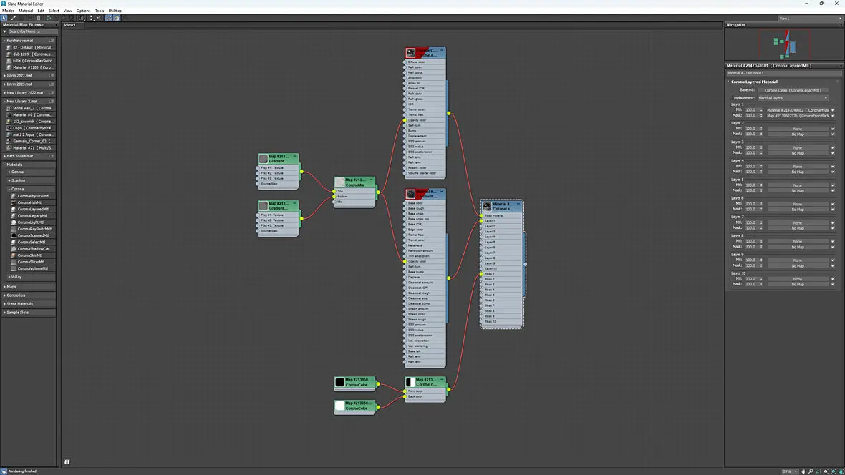Uncheck Layer 1 mask enable checkbox

point(833,116)
